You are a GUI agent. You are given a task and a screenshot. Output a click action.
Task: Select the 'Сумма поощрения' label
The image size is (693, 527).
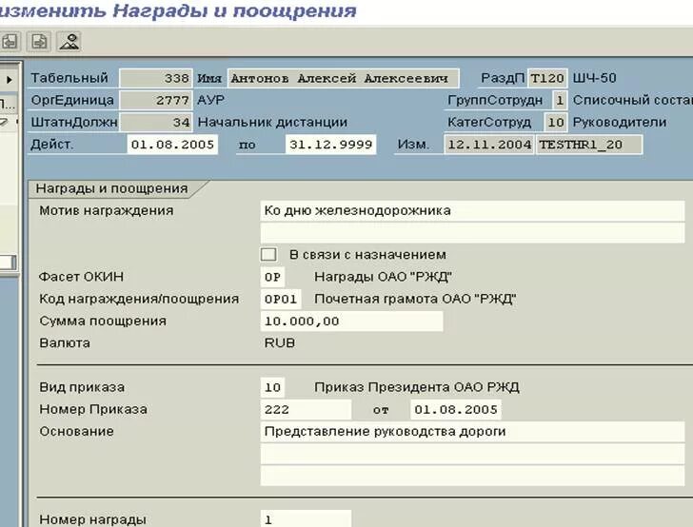pyautogui.click(x=103, y=322)
